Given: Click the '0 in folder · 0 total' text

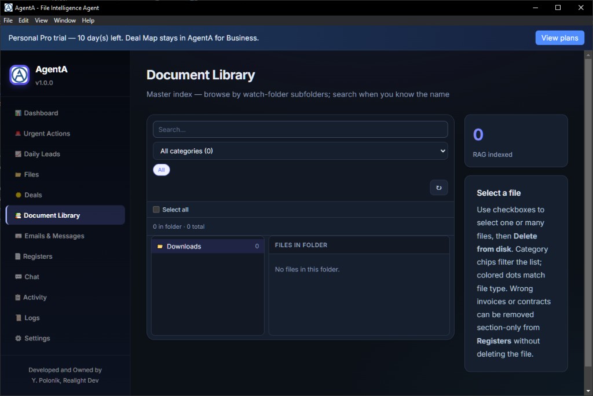Looking at the screenshot, I should [178, 226].
